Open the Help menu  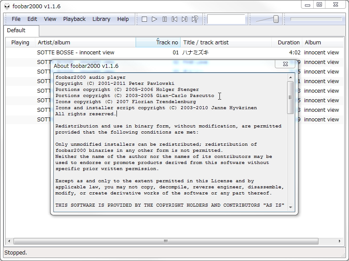point(123,19)
